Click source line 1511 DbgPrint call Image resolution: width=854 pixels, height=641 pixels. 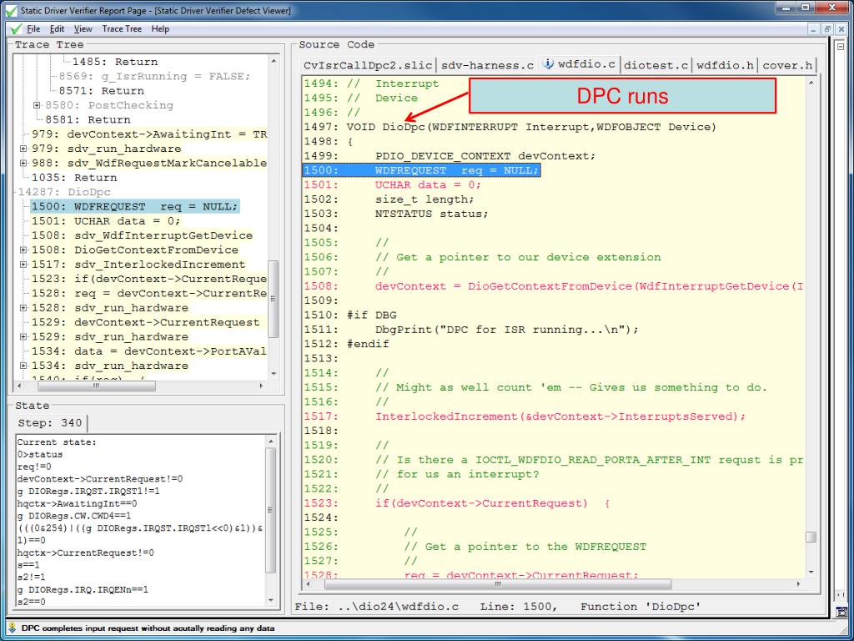click(x=471, y=330)
